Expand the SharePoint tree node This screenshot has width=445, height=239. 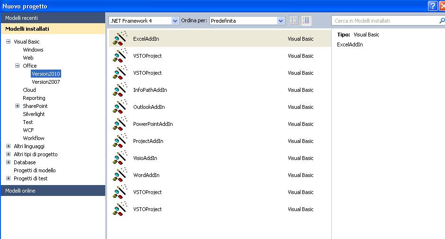tap(18, 106)
